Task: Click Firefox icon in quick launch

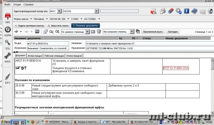Action: click(33, 122)
